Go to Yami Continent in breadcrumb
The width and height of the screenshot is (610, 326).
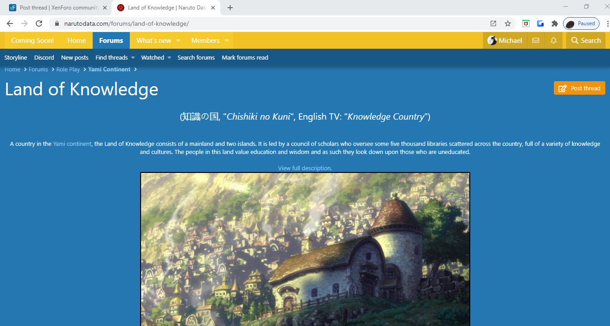coord(109,70)
